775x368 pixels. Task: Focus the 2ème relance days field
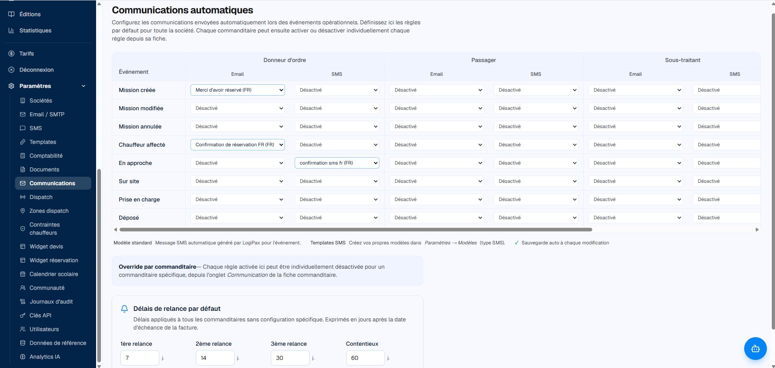pyautogui.click(x=215, y=358)
